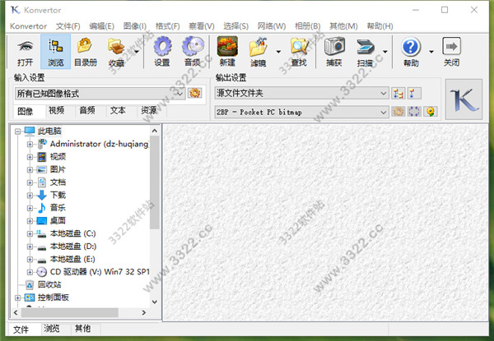Image resolution: width=494 pixels, height=341 pixels.
Task: Switch to bottom 其他 tab
Action: tap(82, 329)
